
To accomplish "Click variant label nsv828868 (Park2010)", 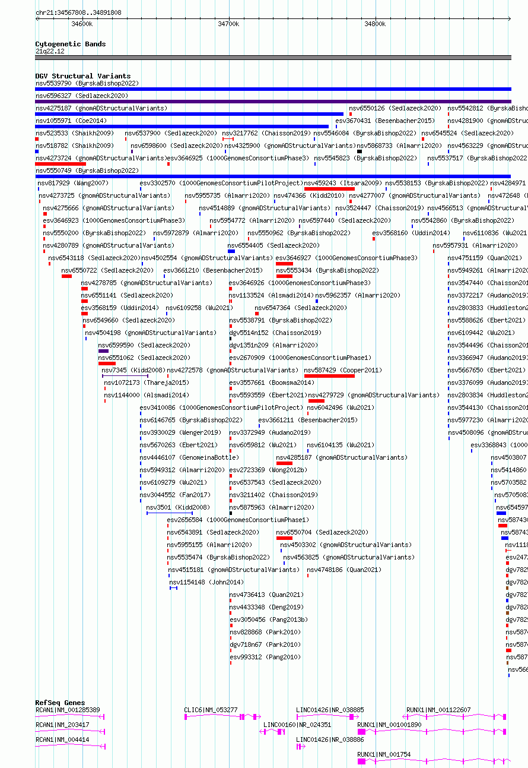I will (x=265, y=632).
